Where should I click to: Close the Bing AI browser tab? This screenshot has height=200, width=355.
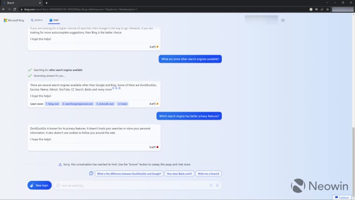tap(40, 3)
